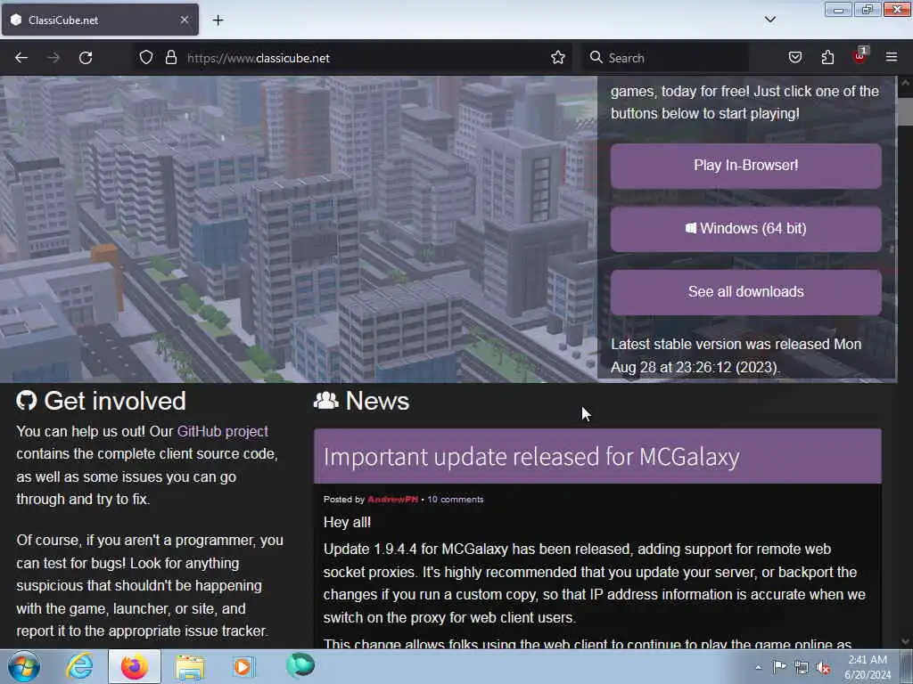913x684 pixels.
Task: Select the ClassiCube.net tab
Action: (100, 20)
